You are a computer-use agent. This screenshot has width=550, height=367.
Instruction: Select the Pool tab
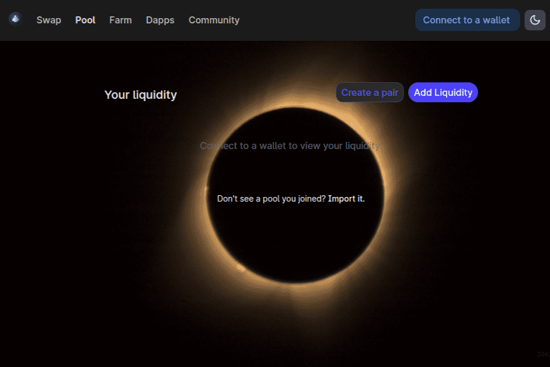(85, 20)
